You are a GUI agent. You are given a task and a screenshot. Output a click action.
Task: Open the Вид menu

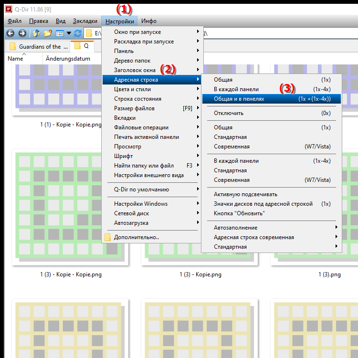click(61, 21)
